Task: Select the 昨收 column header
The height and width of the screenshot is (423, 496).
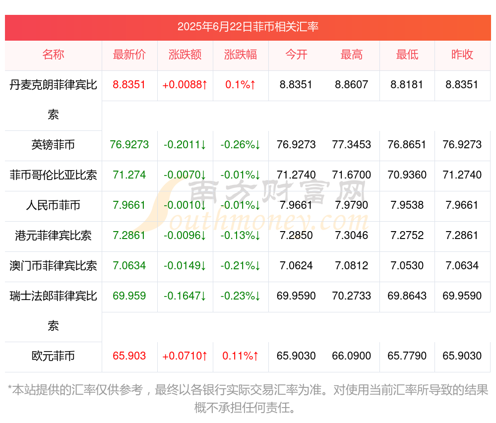Action: click(462, 55)
